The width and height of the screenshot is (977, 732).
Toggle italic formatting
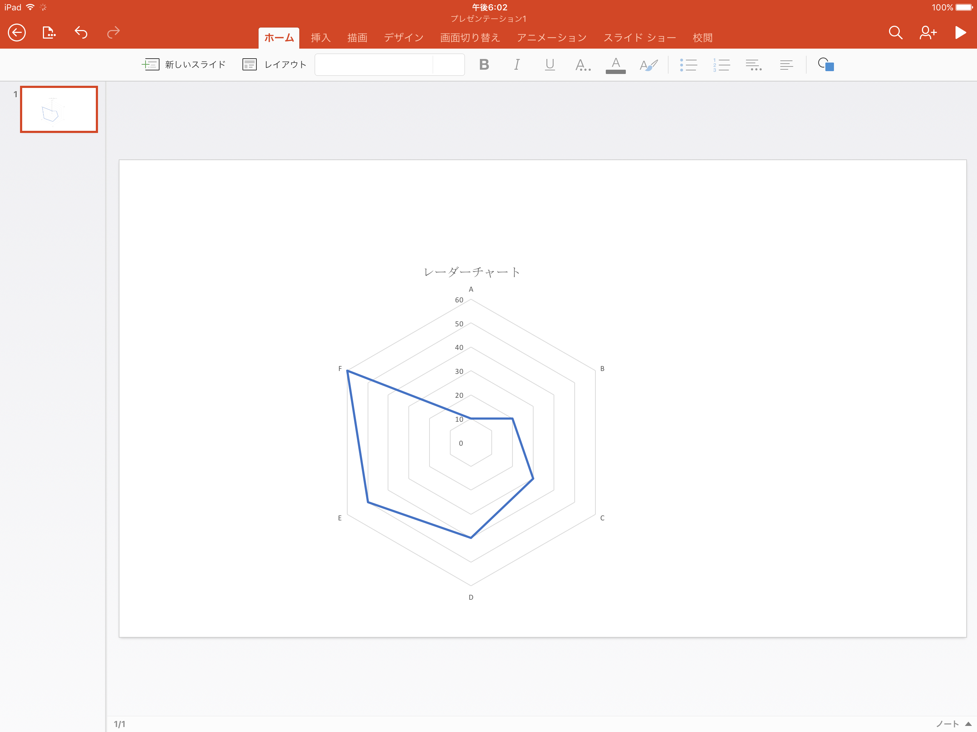point(517,65)
